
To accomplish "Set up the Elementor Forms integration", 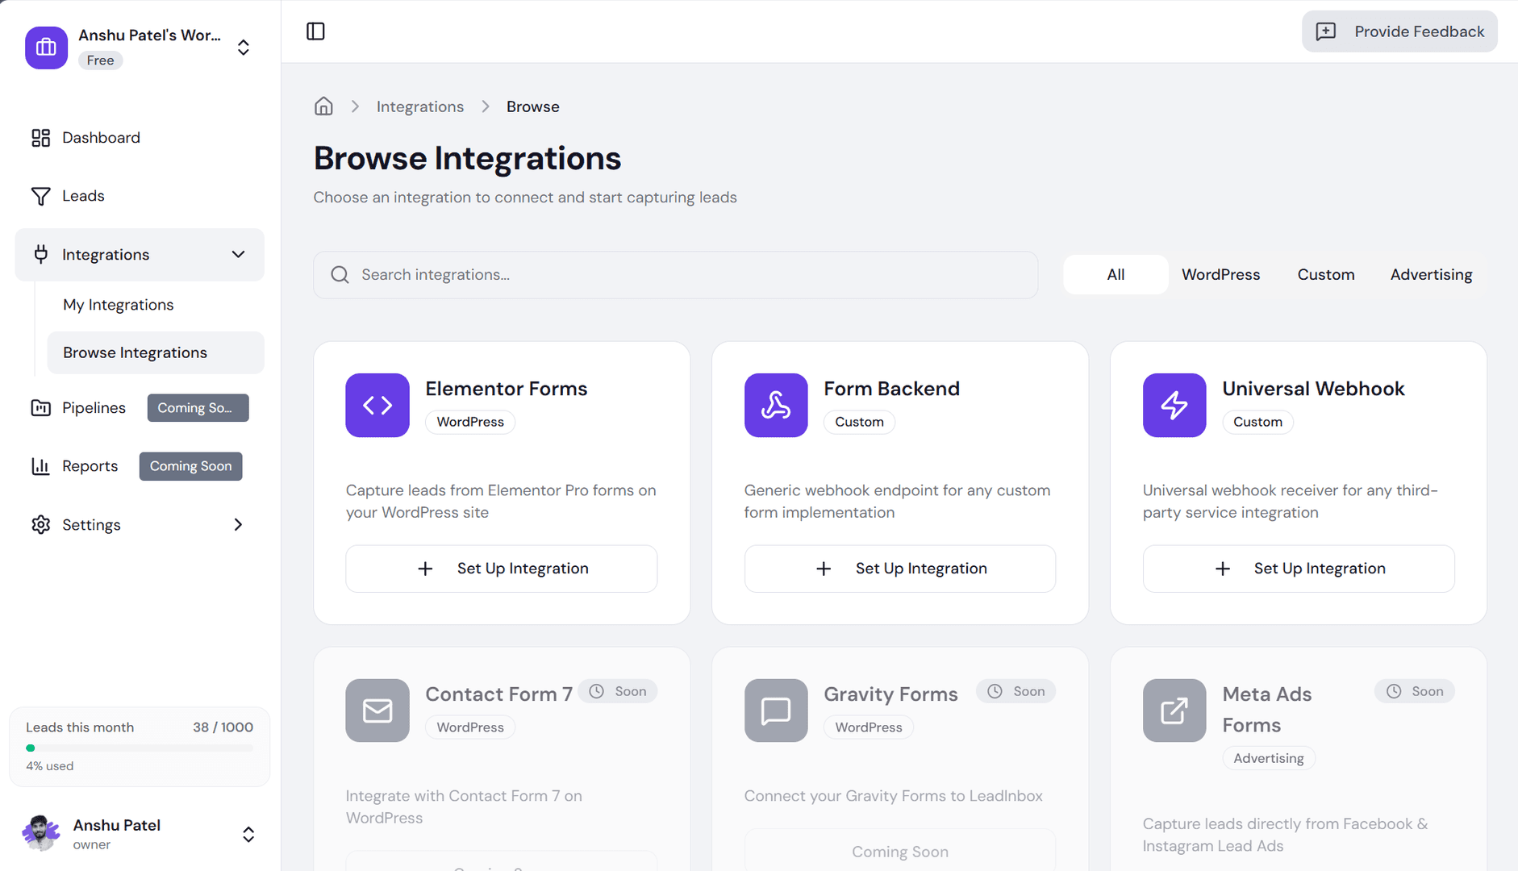I will [x=501, y=569].
